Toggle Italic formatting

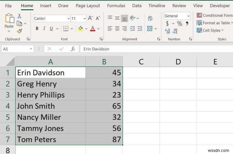(44, 28)
